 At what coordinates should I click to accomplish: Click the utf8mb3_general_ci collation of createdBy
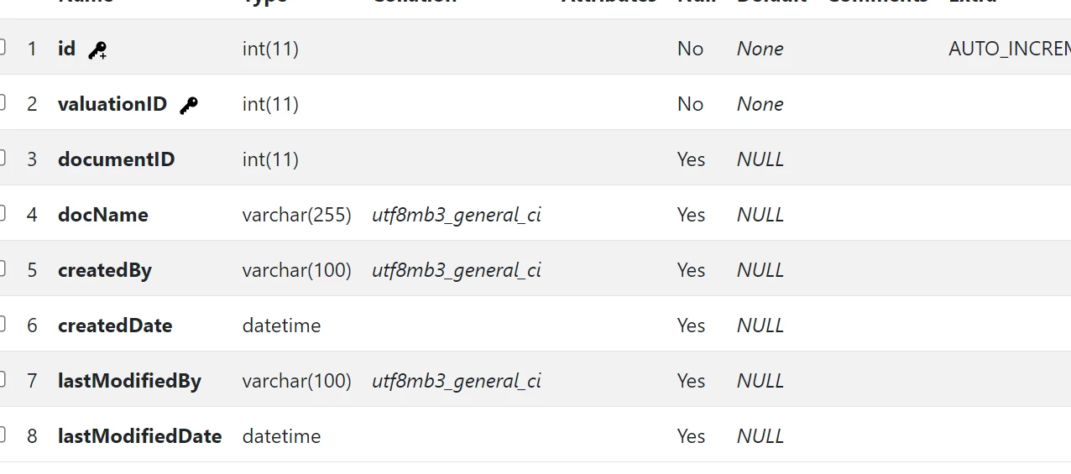tap(457, 270)
